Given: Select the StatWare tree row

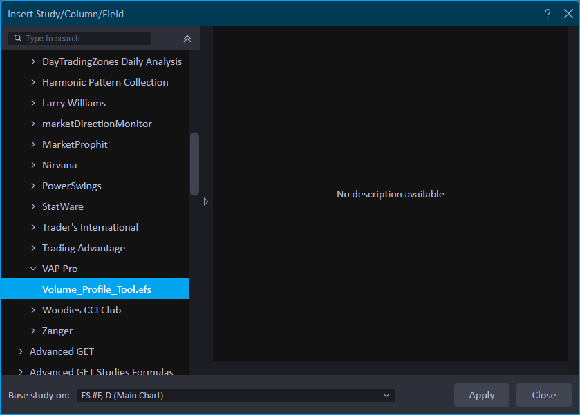Looking at the screenshot, I should [x=95, y=206].
